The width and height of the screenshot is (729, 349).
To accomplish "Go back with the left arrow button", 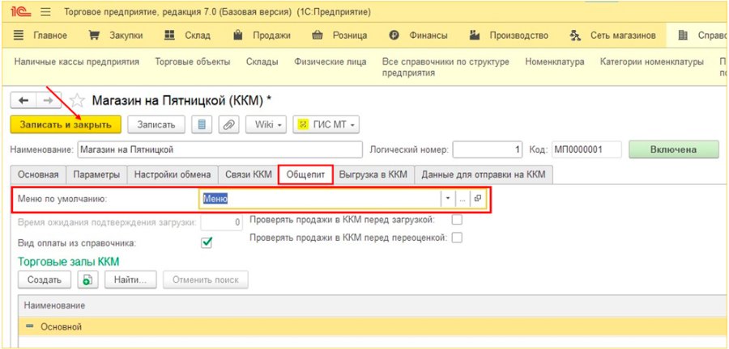I will pyautogui.click(x=23, y=100).
